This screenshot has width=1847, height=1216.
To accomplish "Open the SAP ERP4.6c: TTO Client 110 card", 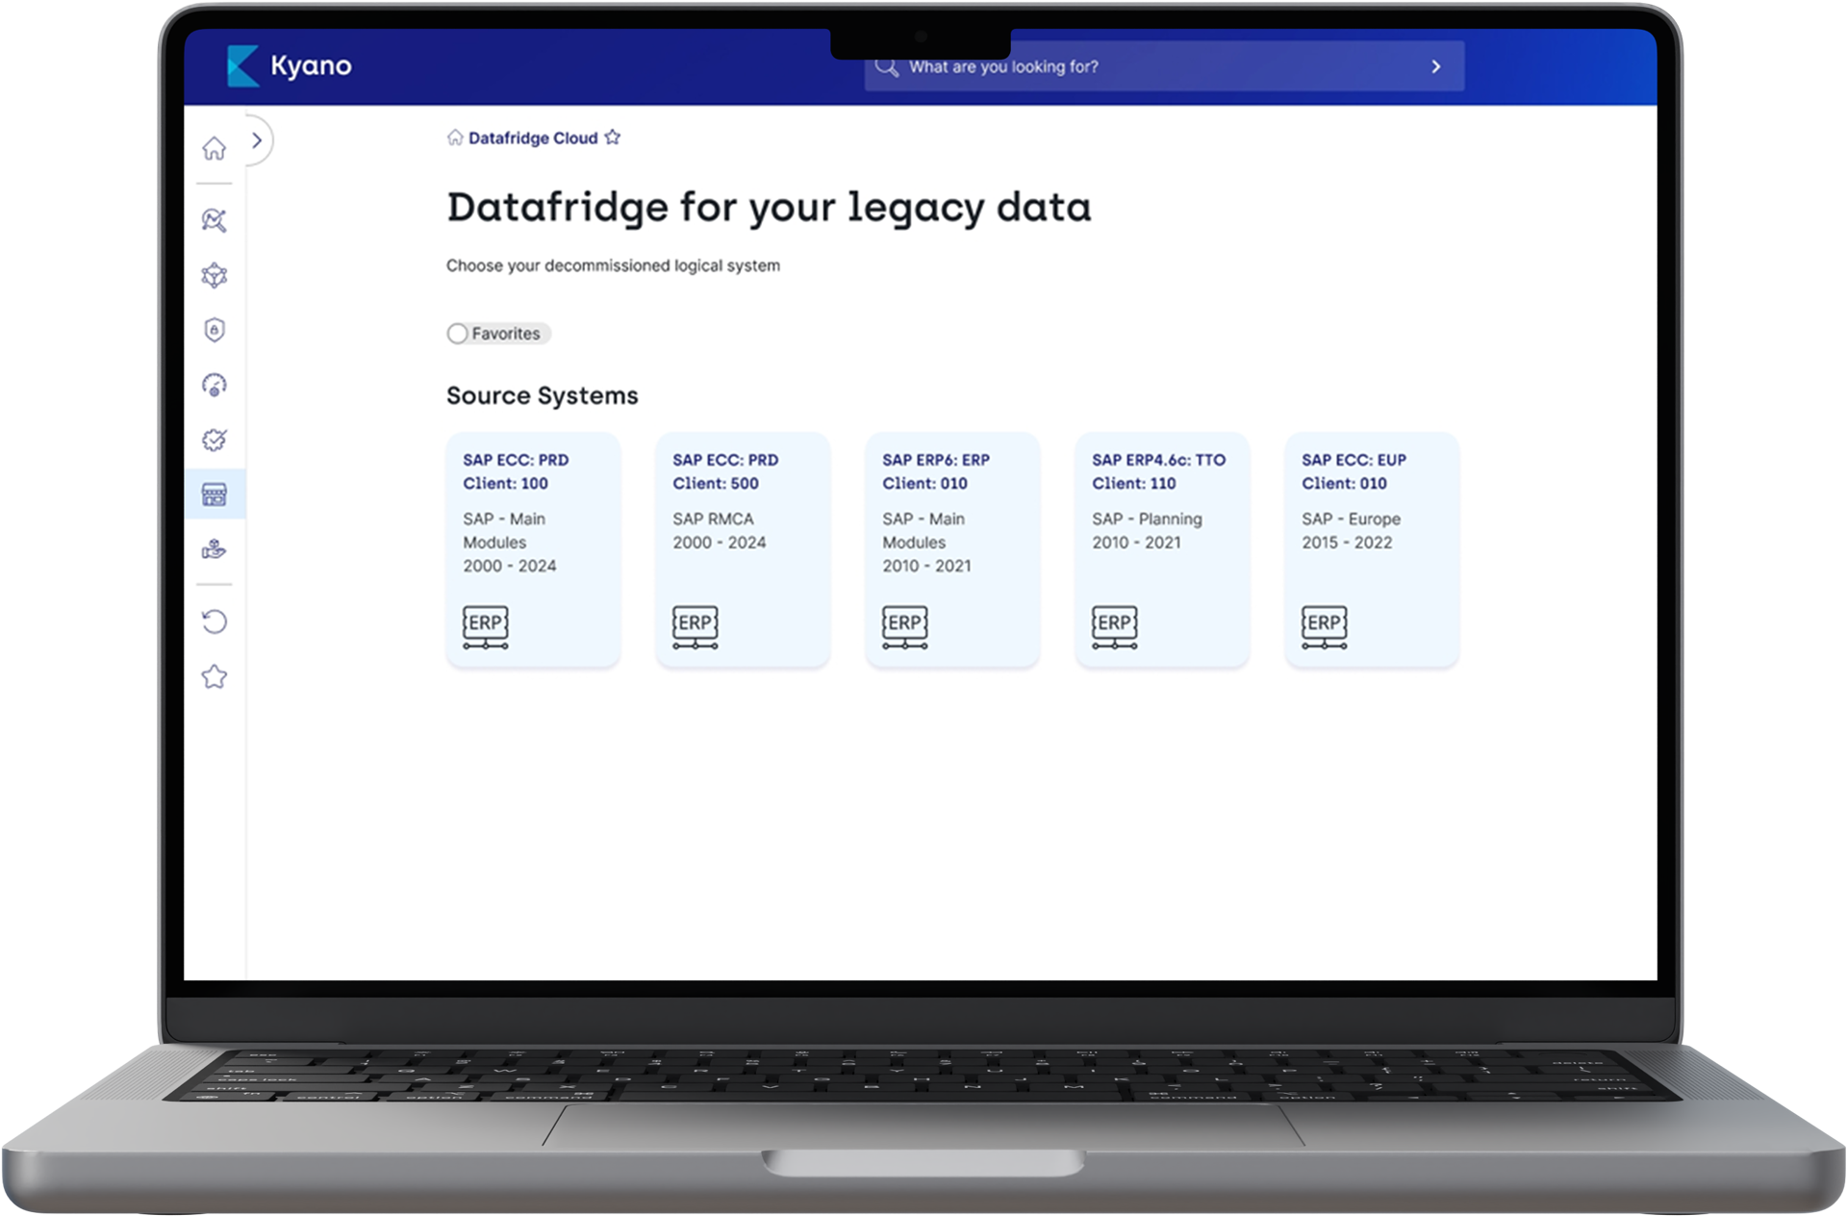I will (1162, 549).
